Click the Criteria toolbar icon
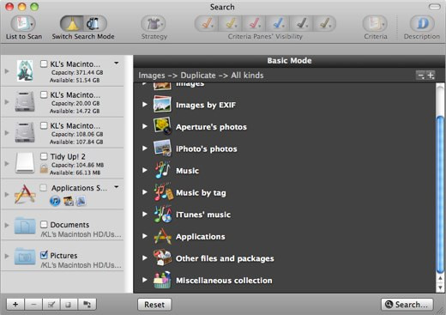Screen dimensions: 446x315 point(375,23)
